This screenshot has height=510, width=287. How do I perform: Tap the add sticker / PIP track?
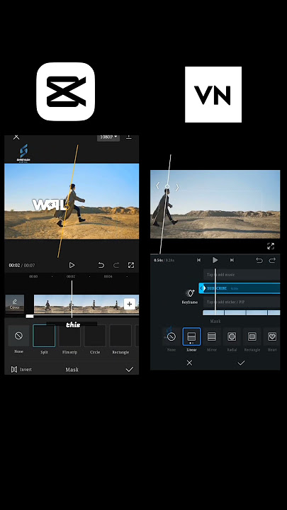[242, 302]
